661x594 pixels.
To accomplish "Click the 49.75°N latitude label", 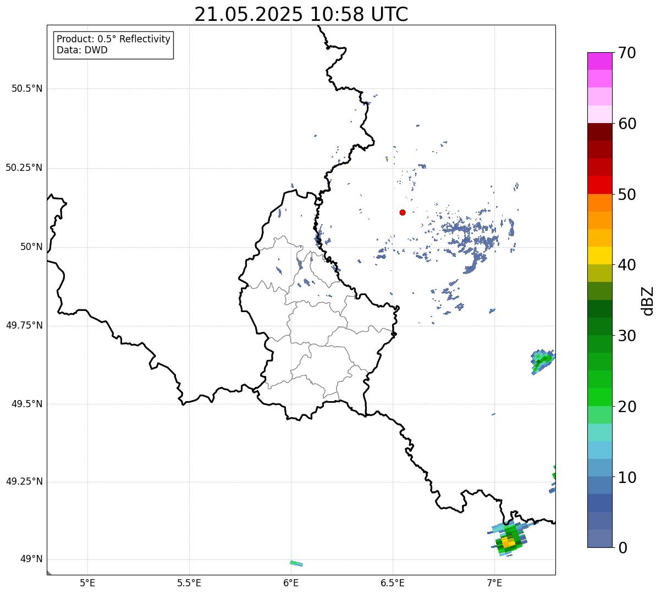I will [x=24, y=325].
